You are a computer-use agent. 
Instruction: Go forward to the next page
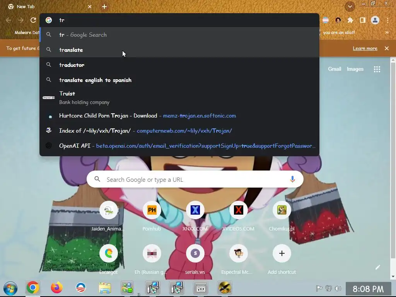[x=21, y=20]
